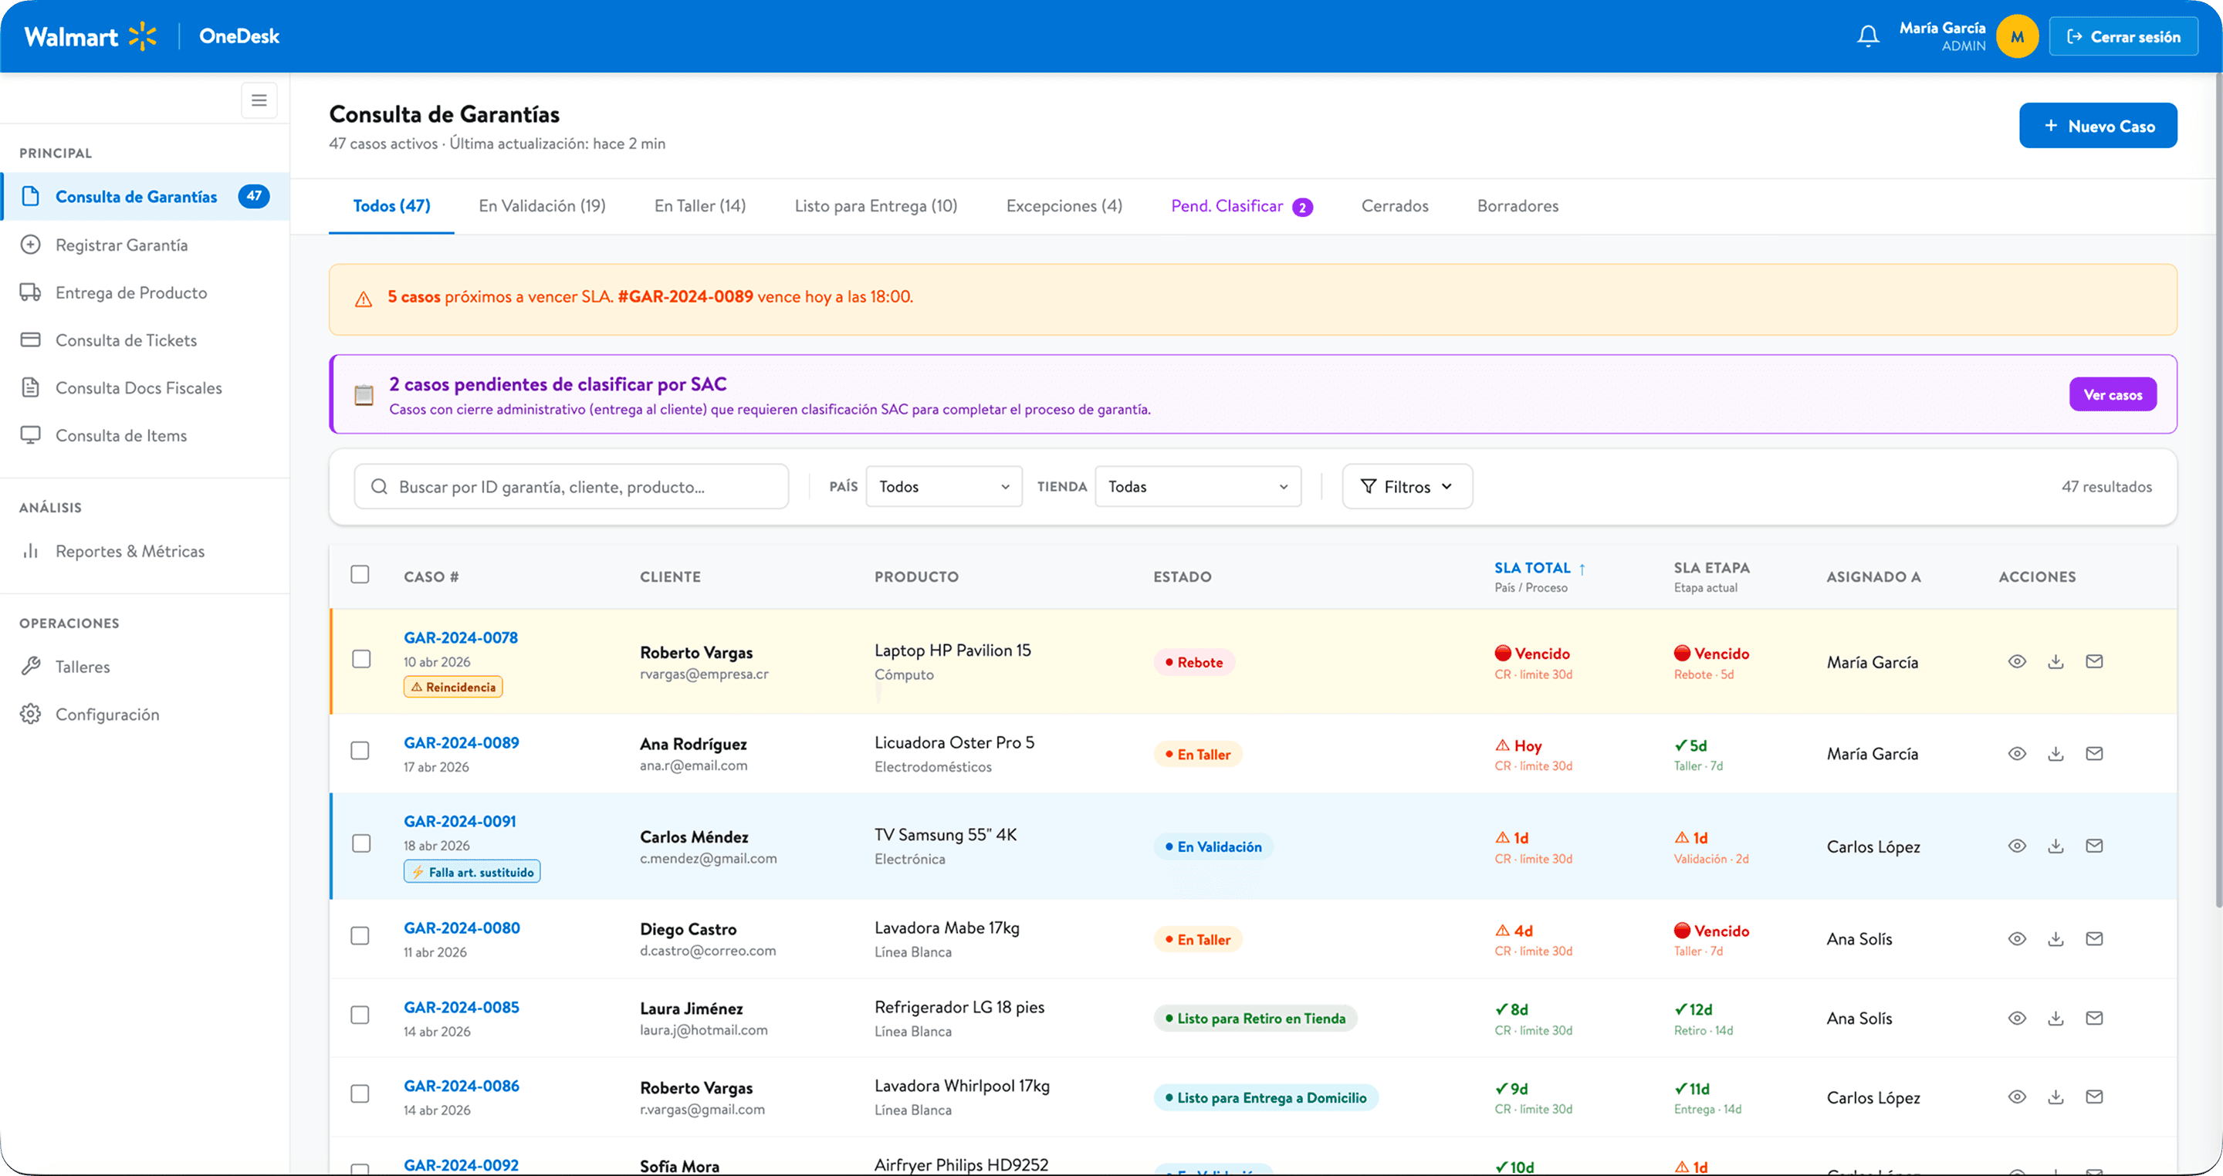The height and width of the screenshot is (1176, 2223).
Task: Click the search field for garantía ID
Action: (x=571, y=487)
